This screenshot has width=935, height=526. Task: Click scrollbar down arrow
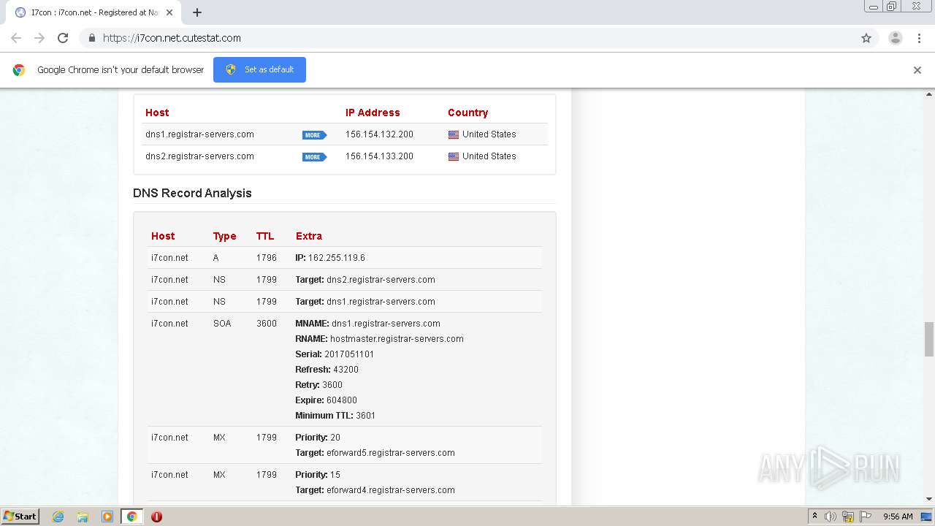point(929,499)
